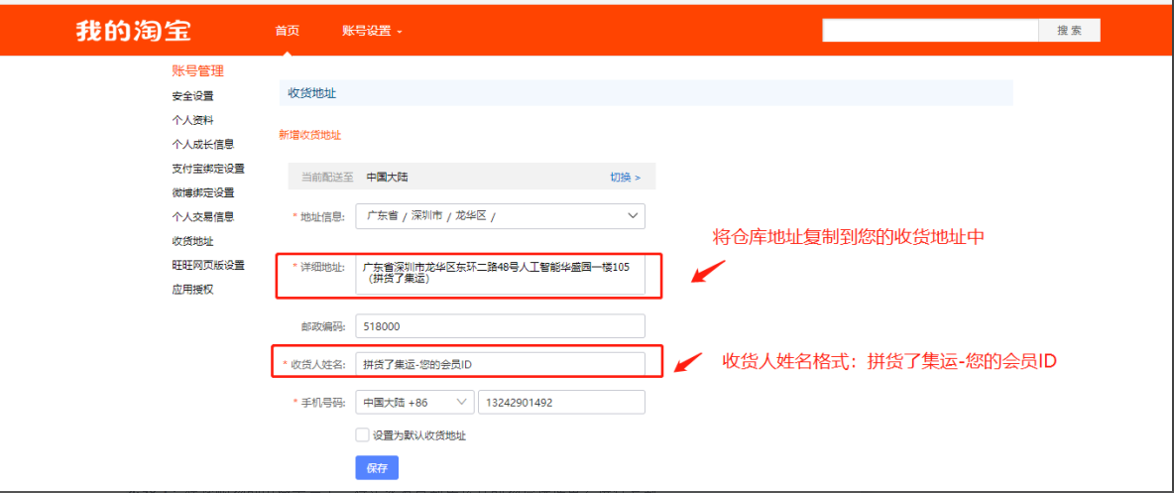Open 应用授权 in the sidebar
The width and height of the screenshot is (1174, 493).
point(192,290)
